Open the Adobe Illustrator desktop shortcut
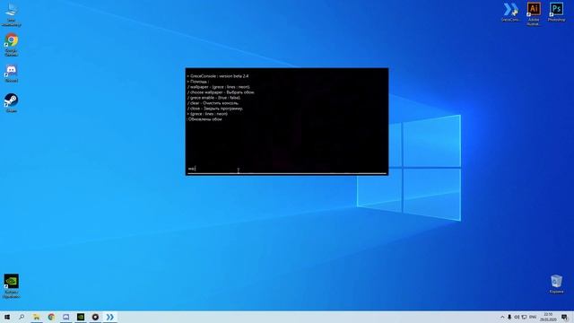Screen dimensions: 574x323 pos(534,14)
